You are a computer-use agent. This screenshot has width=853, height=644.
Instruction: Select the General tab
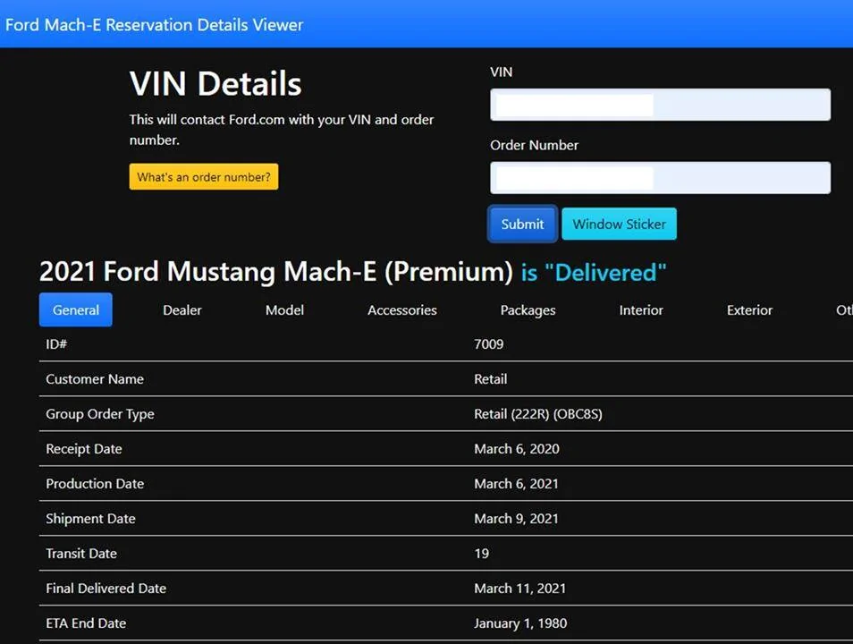coord(76,309)
